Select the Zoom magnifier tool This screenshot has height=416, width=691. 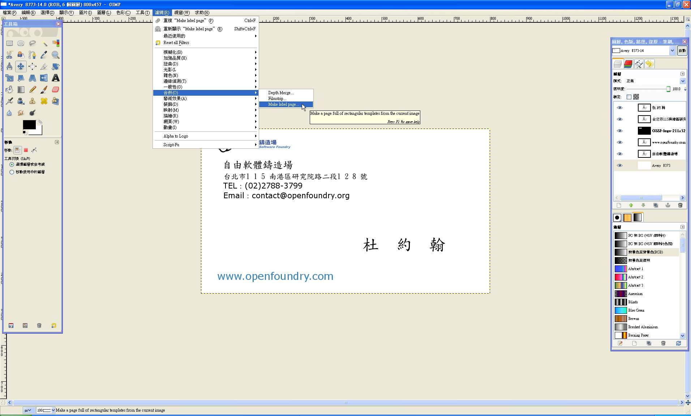(x=56, y=55)
